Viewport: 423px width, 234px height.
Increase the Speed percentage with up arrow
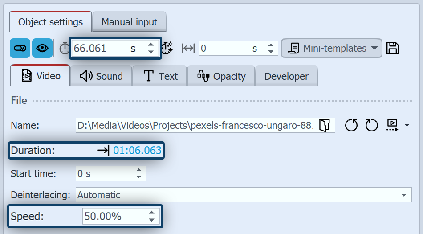click(152, 213)
